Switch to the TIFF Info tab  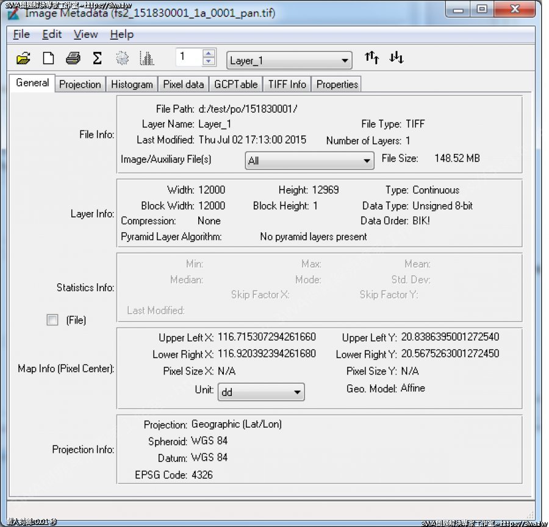287,84
